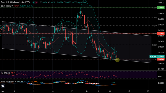Click the TradingView logo
Viewport: 166px width, 93px height.
point(3,86)
